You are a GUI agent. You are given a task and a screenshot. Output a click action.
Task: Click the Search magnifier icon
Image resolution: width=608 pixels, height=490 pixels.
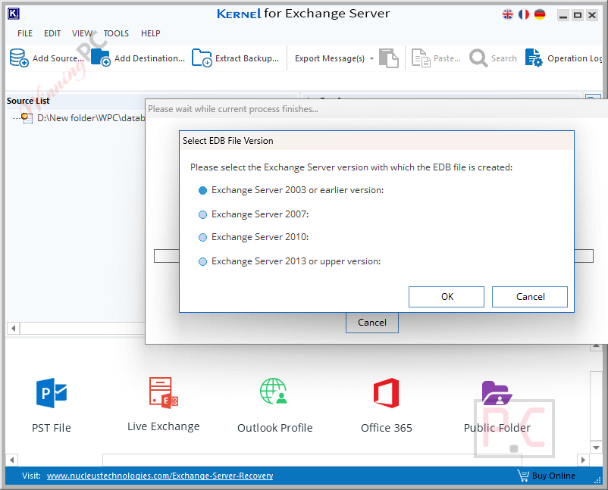click(478, 58)
